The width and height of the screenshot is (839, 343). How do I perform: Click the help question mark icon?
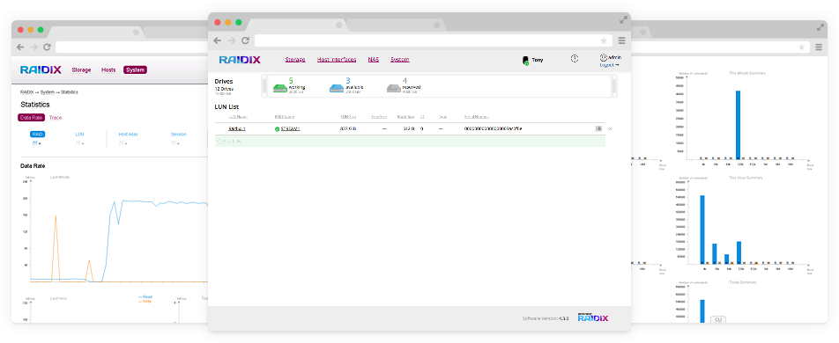click(x=575, y=59)
